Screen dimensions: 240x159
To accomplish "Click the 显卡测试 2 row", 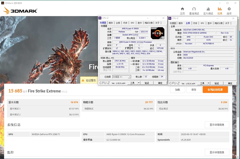I will 43,115.
